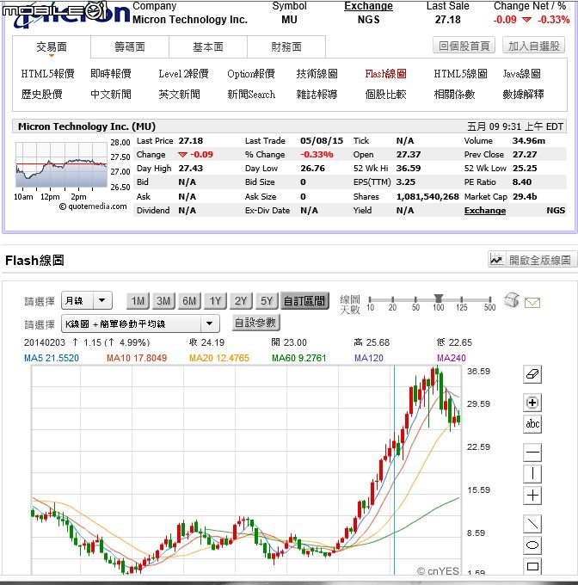Click the zoom-in plus magnifier icon

click(x=532, y=403)
